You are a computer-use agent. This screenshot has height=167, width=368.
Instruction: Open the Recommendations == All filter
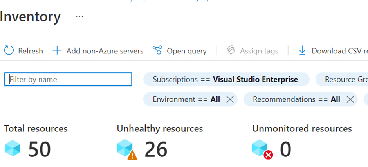click(x=296, y=99)
